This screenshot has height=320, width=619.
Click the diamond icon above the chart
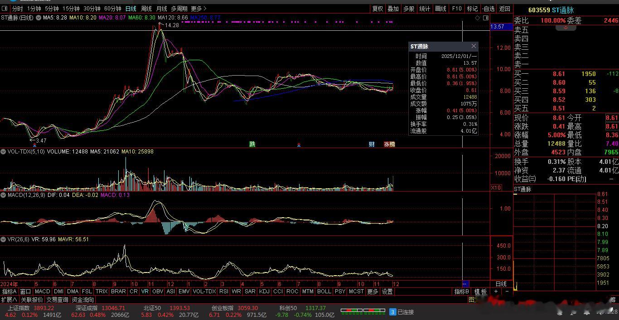click(478, 18)
